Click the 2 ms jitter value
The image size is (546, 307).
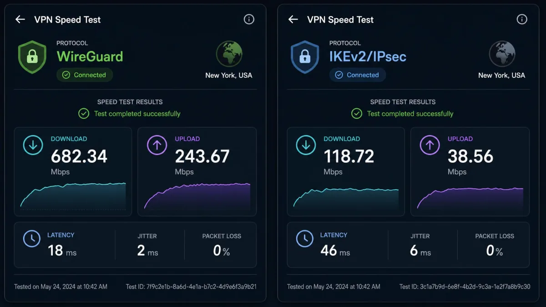(x=148, y=251)
